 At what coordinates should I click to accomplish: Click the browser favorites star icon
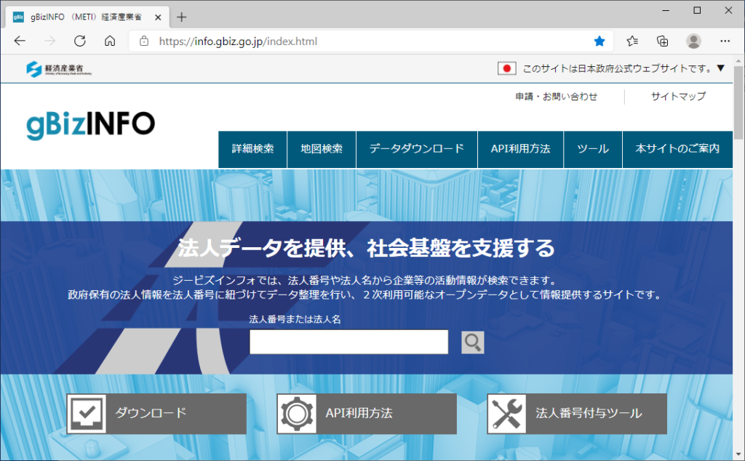(x=599, y=41)
